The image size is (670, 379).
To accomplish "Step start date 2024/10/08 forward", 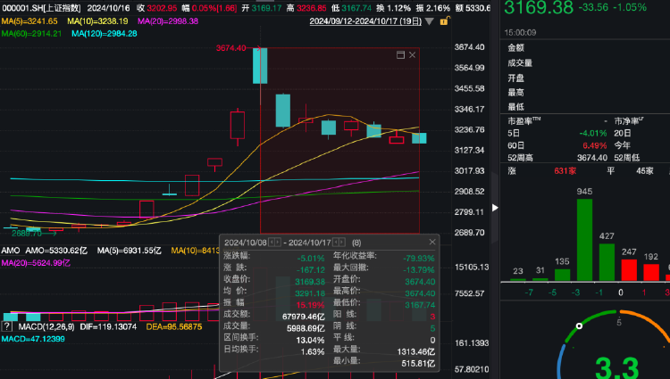I will point(278,243).
